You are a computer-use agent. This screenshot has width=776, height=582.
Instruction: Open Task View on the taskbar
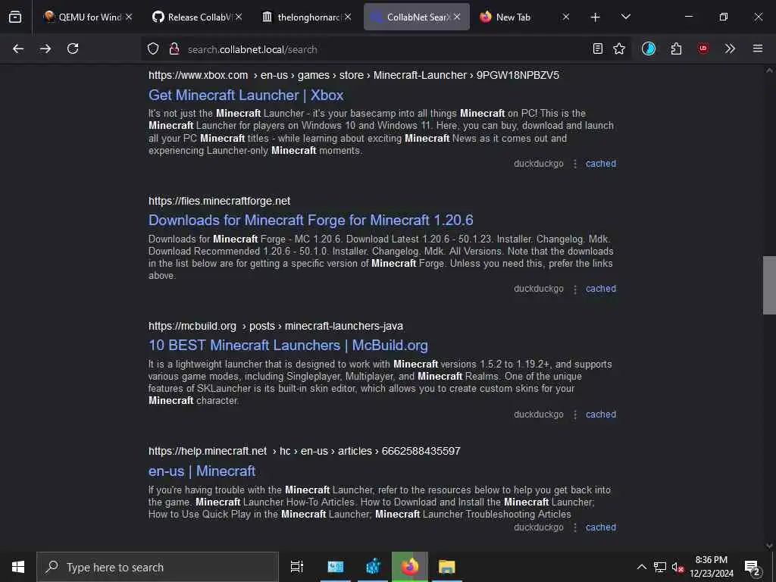296,567
